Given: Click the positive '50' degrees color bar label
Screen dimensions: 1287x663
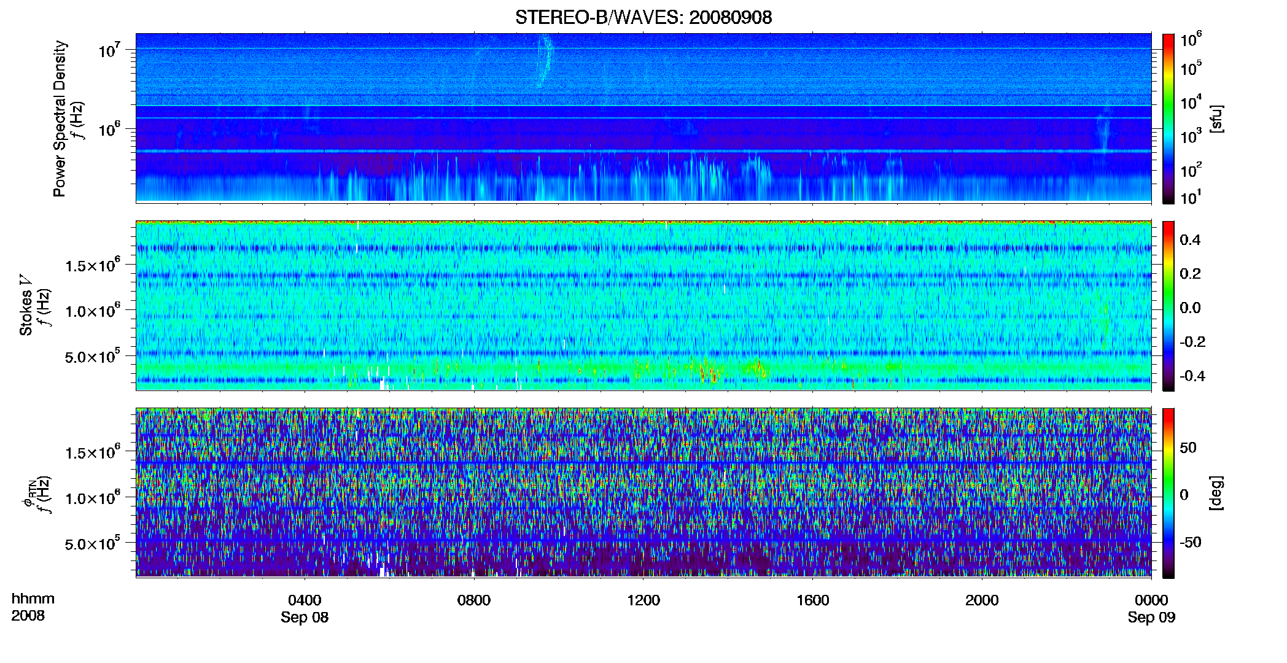Looking at the screenshot, I should [1188, 448].
